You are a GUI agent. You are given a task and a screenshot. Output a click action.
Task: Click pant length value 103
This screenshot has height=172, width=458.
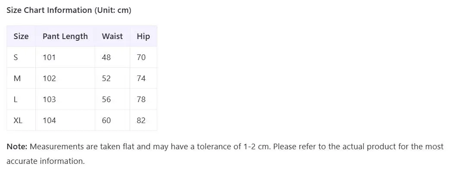49,100
